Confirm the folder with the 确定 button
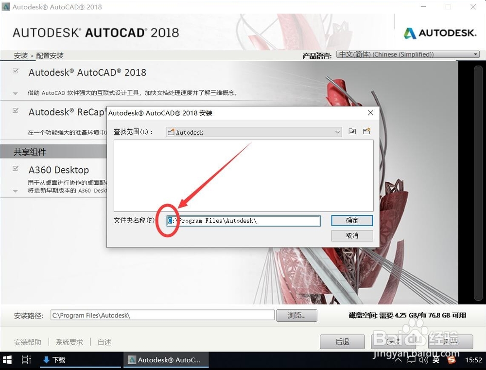The width and height of the screenshot is (486, 370). pyautogui.click(x=351, y=221)
